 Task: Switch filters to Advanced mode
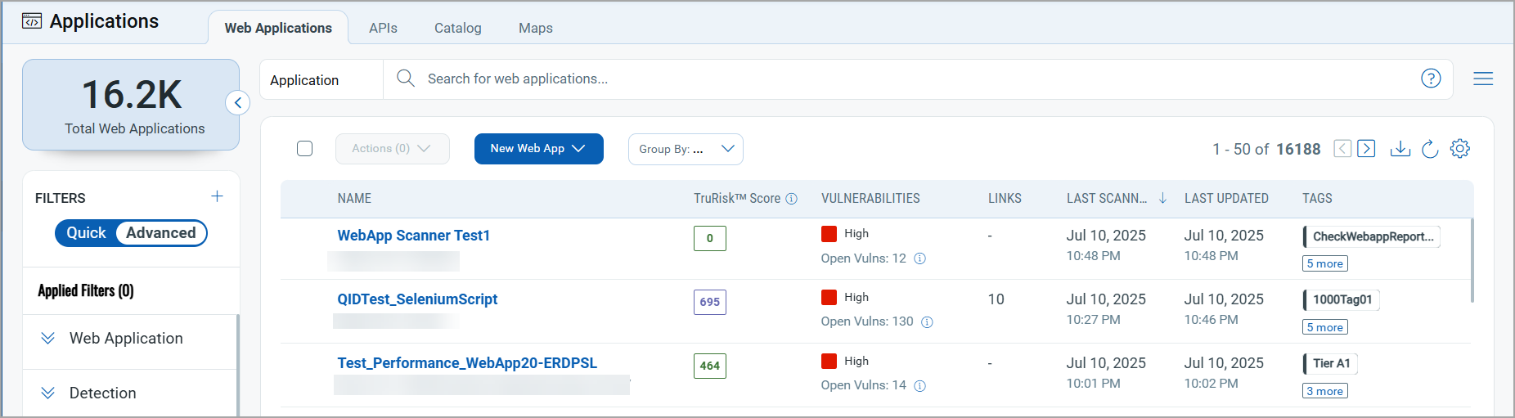(161, 233)
